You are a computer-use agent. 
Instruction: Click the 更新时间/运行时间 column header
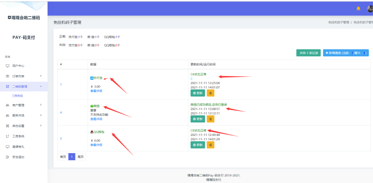coord(203,64)
